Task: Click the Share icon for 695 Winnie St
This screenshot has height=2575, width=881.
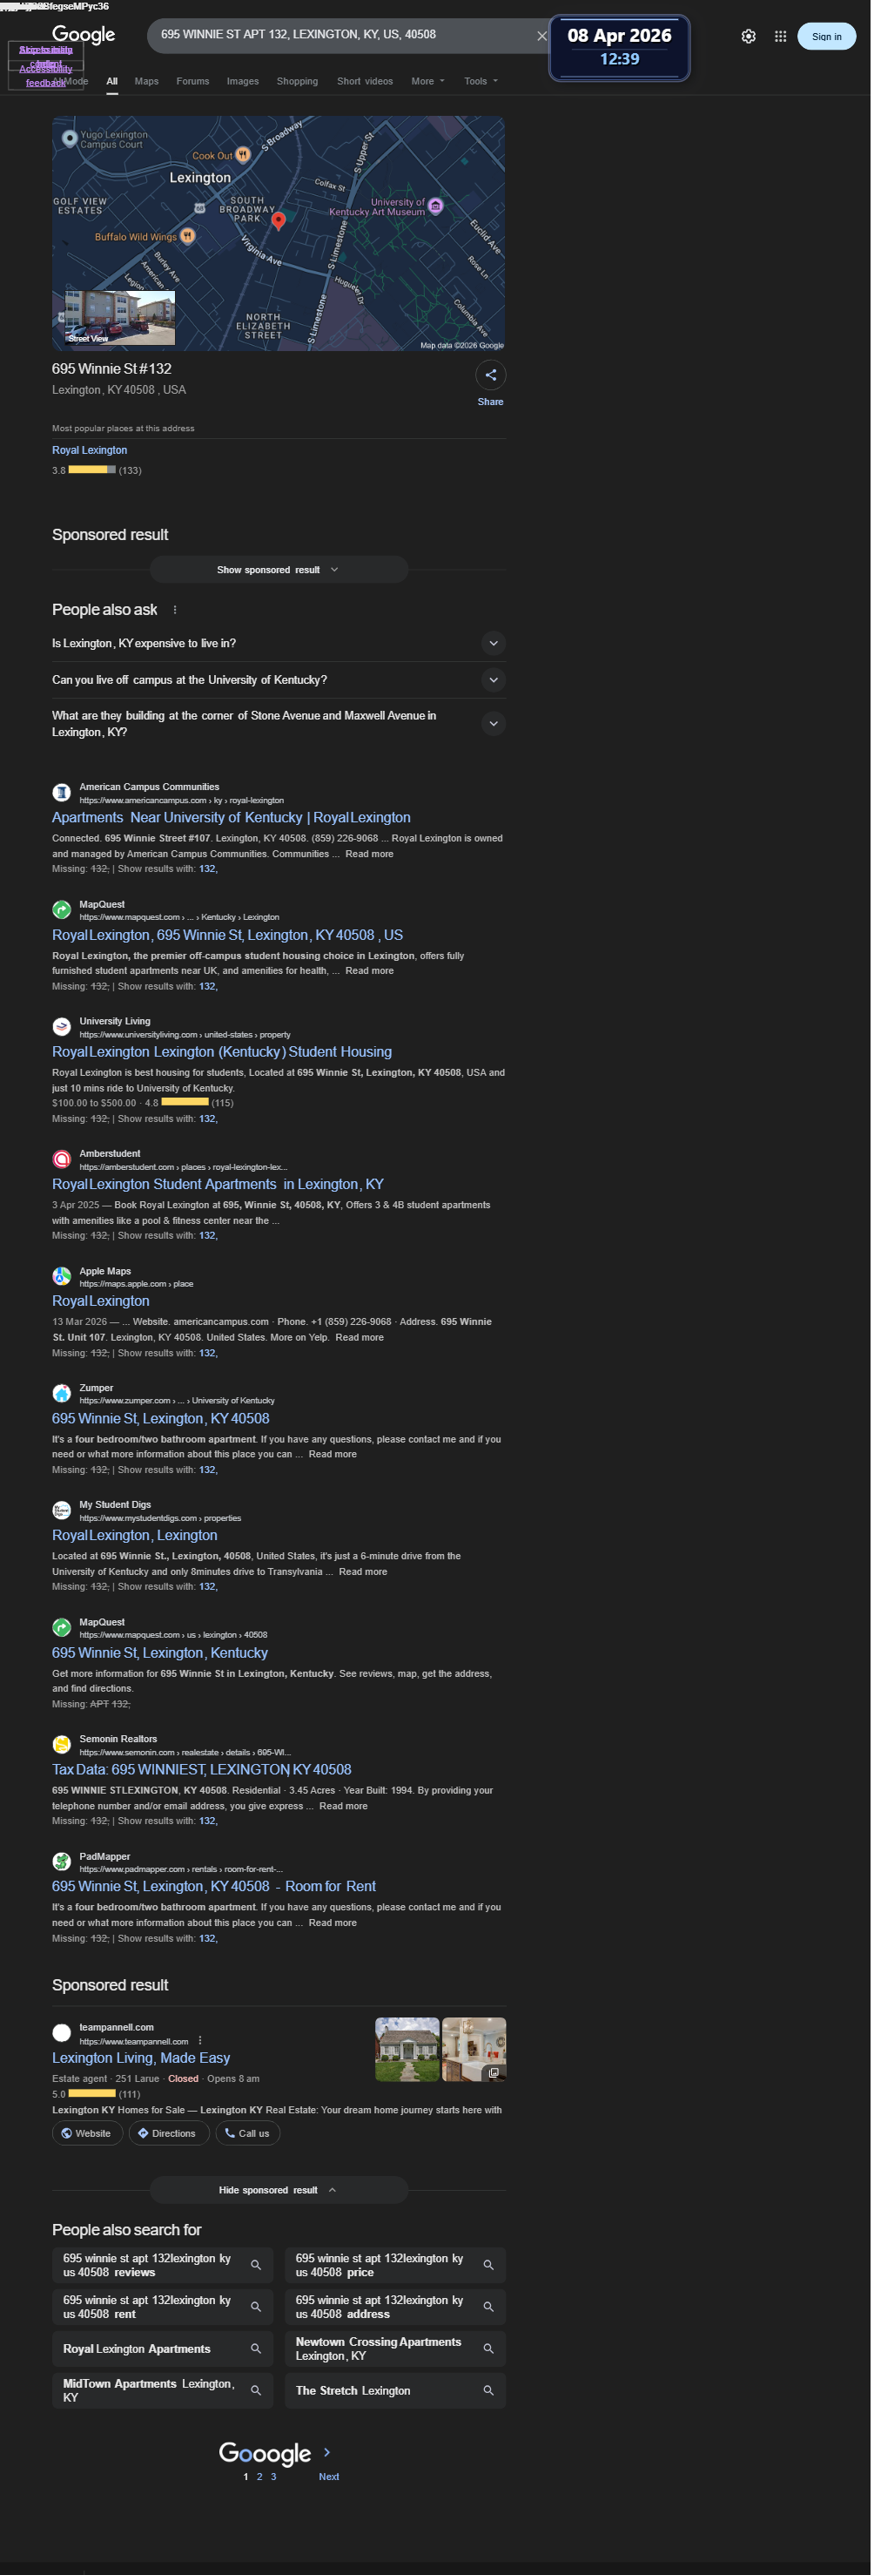Action: click(x=490, y=375)
